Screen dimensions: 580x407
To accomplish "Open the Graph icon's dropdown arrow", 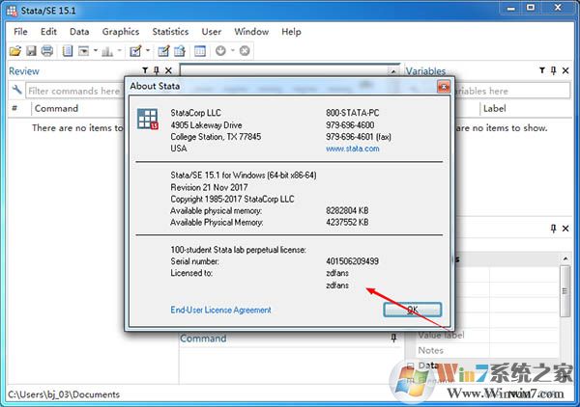I will (119, 50).
